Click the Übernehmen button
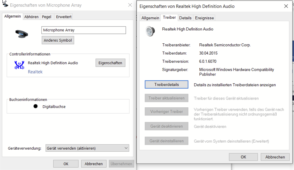This screenshot has width=294, height=170. pyautogui.click(x=121, y=164)
